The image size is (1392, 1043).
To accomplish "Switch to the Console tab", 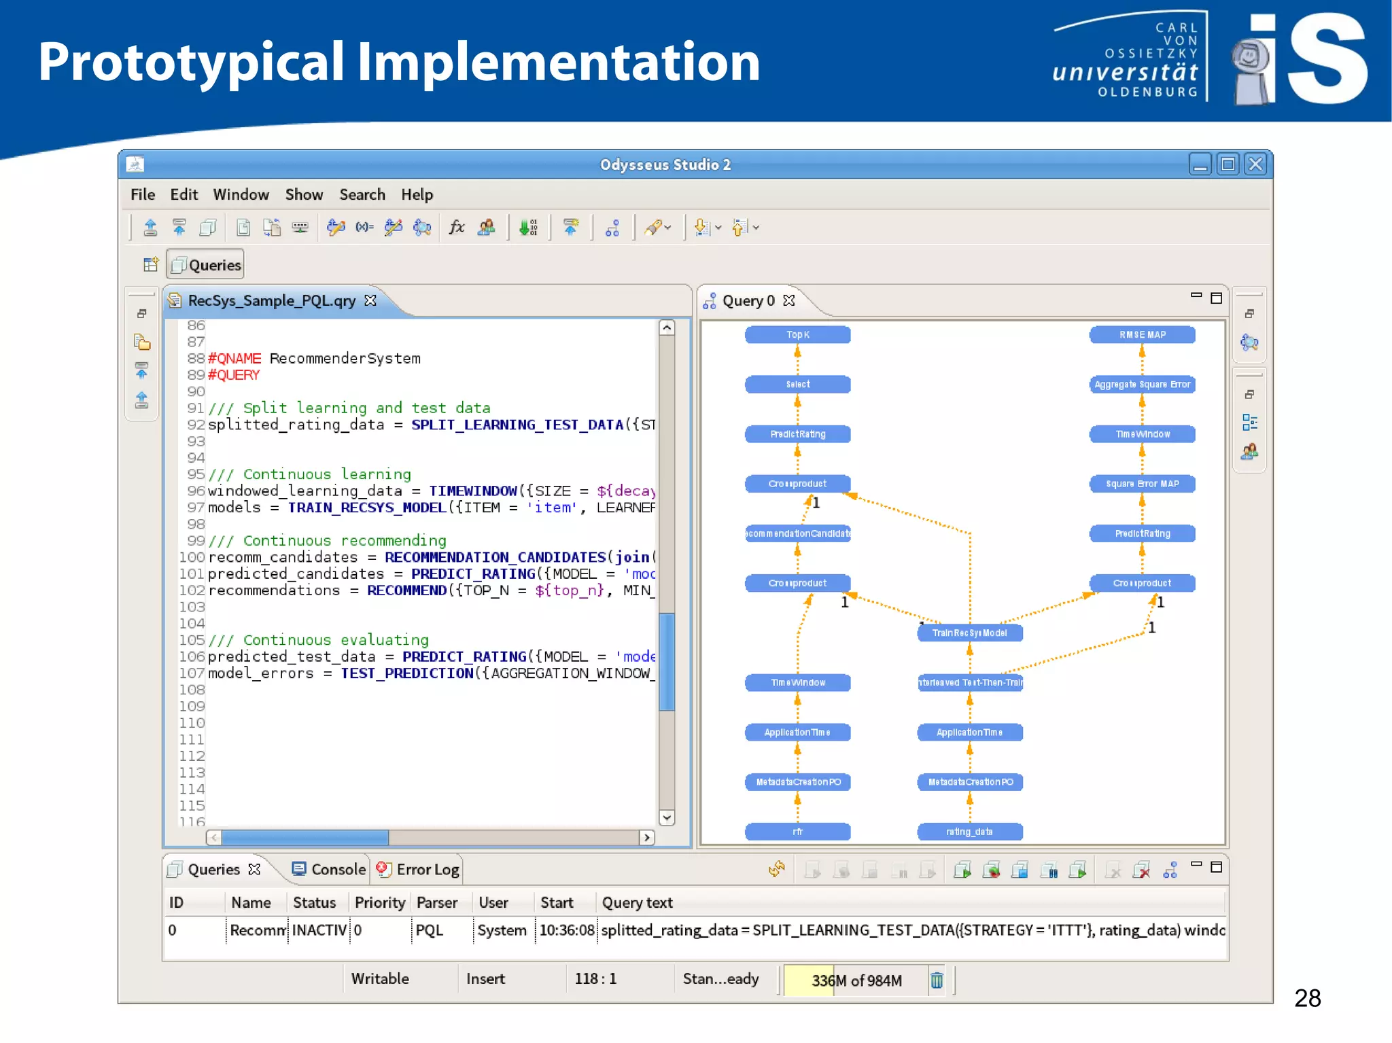I will pos(329,869).
